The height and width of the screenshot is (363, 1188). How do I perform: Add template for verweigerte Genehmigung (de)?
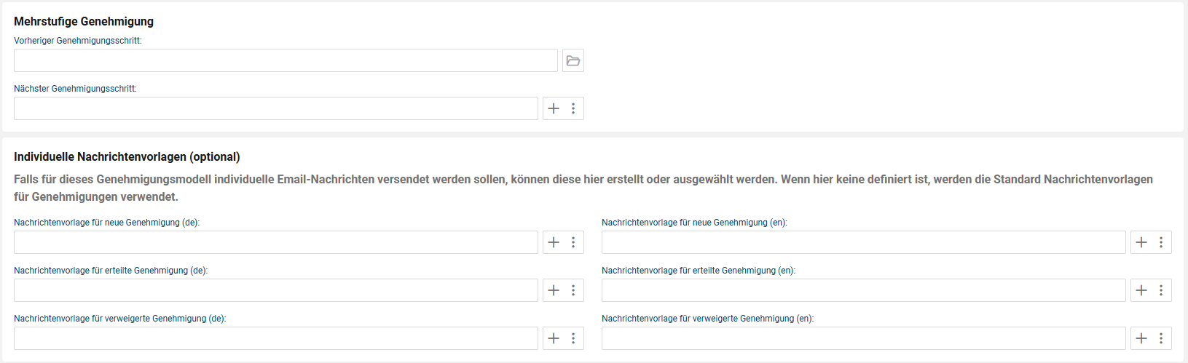[x=554, y=338]
